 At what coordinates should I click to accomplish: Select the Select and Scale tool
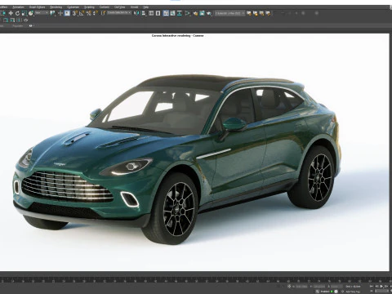point(24,13)
